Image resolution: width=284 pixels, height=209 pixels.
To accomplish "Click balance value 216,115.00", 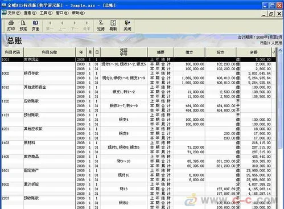I will (261, 143).
